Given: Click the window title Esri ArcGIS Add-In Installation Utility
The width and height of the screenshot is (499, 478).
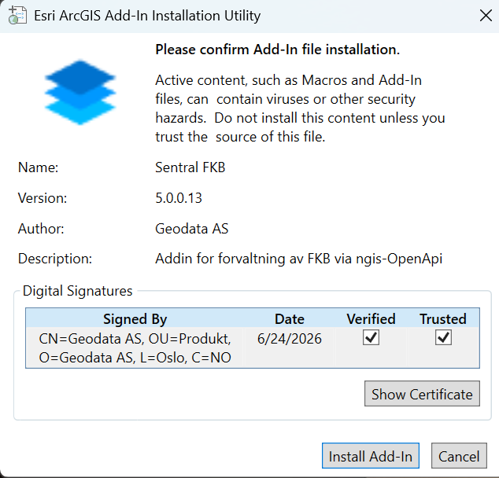Looking at the screenshot, I should click(x=147, y=16).
